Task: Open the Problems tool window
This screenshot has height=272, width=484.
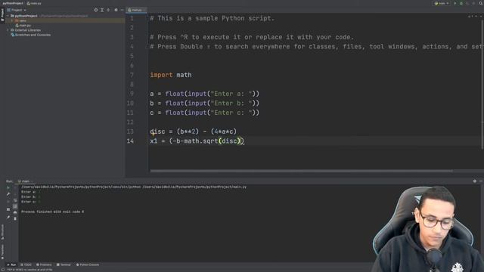Action: coord(44,264)
